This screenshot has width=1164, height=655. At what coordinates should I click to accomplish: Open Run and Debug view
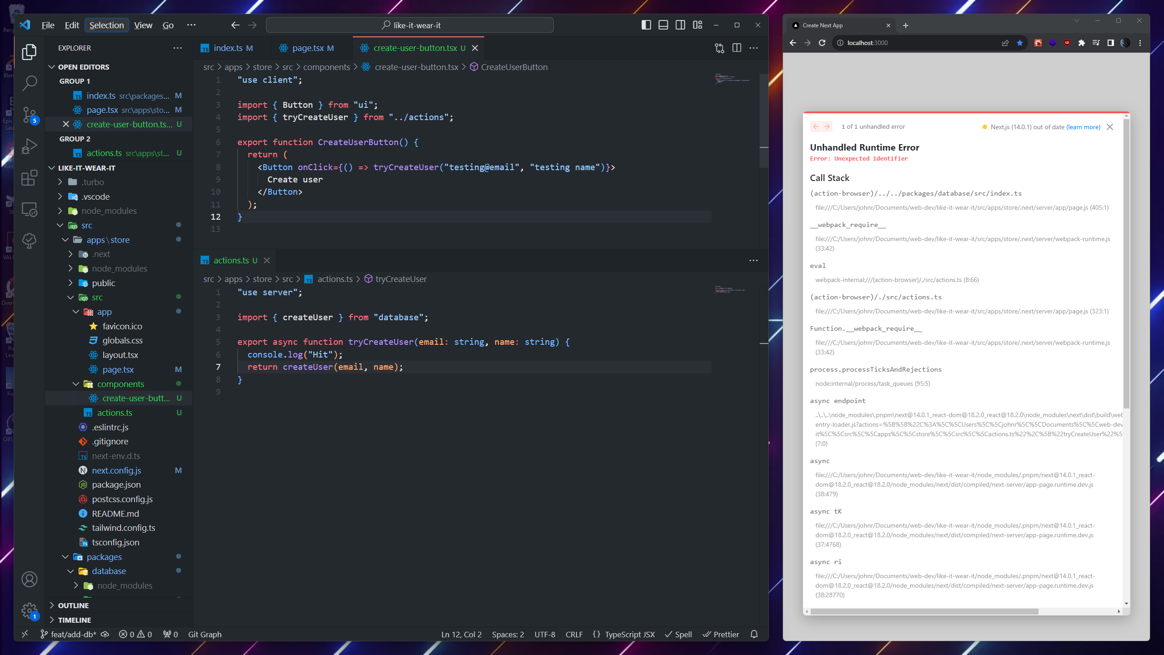point(30,146)
